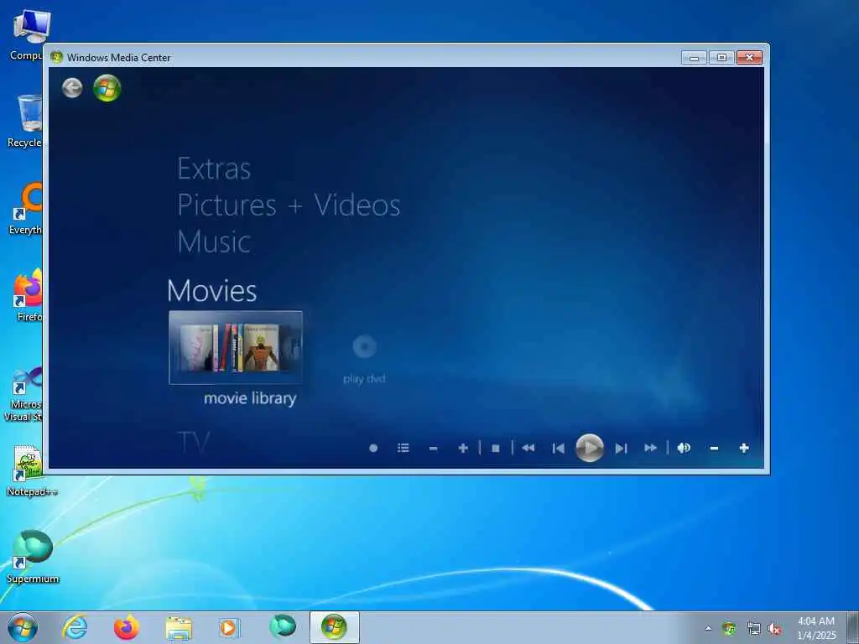
Task: Select the Recycle Bin desktop icon
Action: point(24,121)
